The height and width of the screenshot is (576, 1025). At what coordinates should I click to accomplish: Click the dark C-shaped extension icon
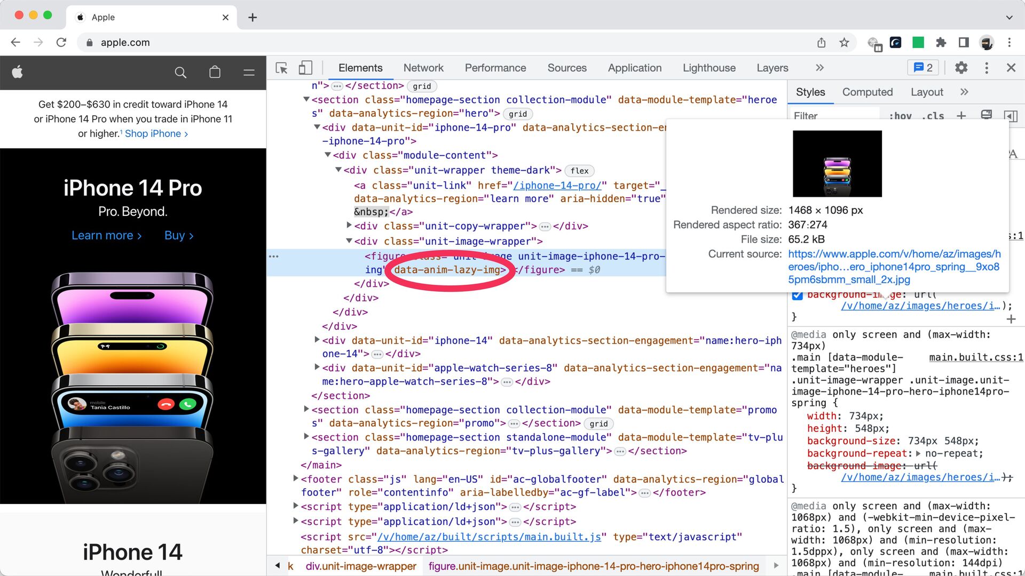(x=895, y=42)
